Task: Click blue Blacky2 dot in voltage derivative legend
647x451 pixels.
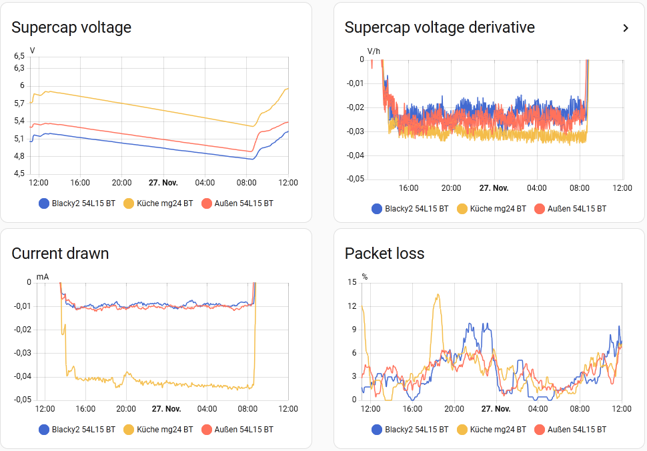Action: pos(377,209)
